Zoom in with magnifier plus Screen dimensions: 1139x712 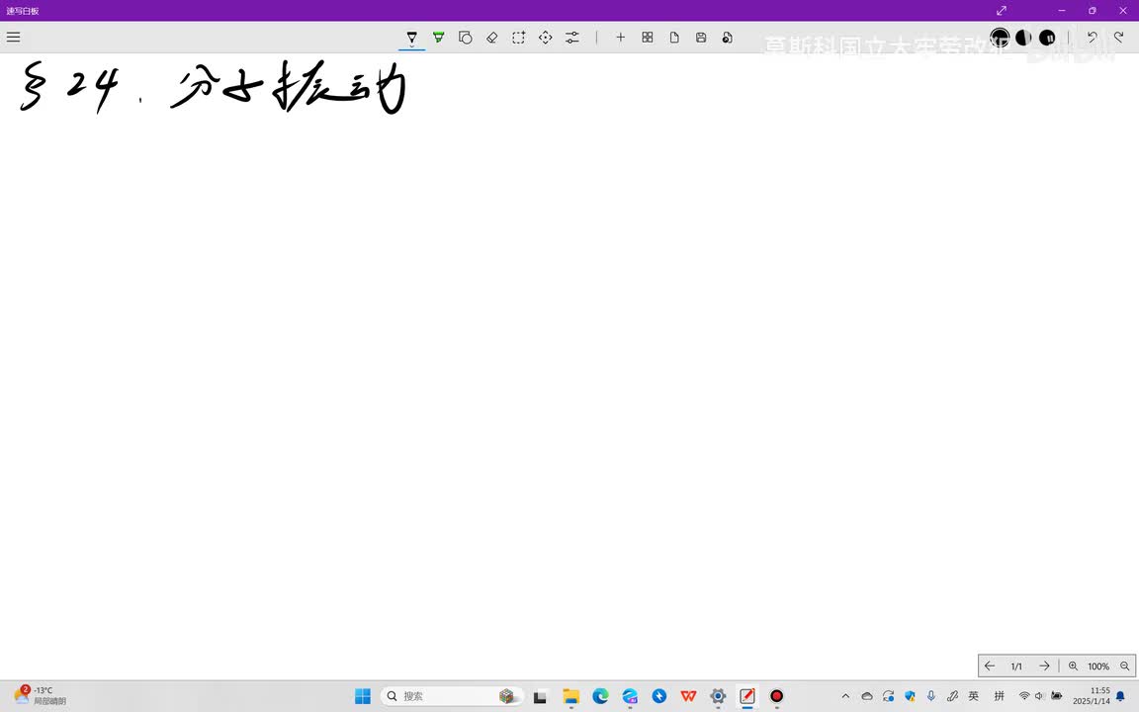1073,667
